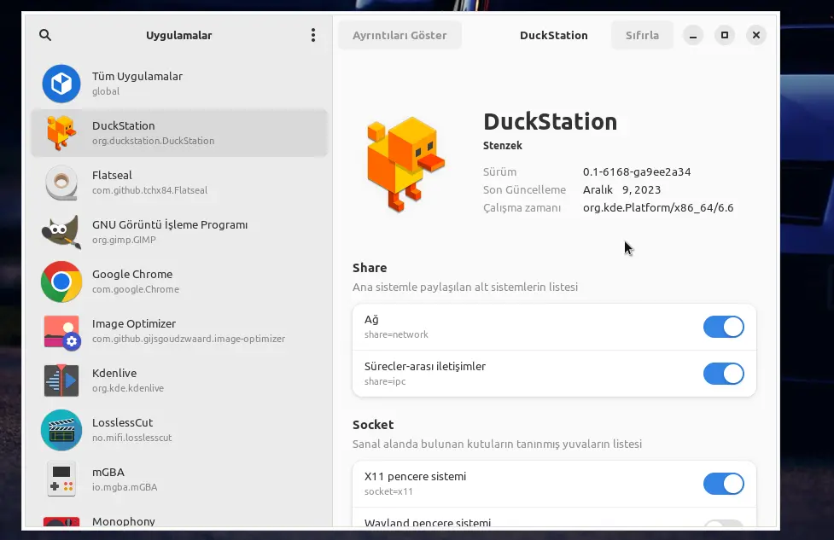Screen dimensions: 834x540
Task: Select Tüm Uygulamalar global entry
Action: click(x=179, y=84)
